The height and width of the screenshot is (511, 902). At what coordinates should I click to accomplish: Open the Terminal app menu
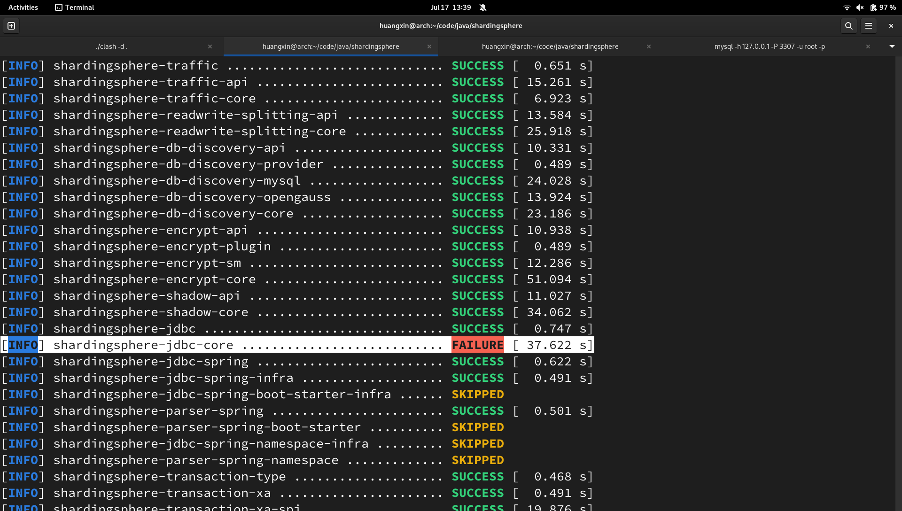[x=74, y=8]
